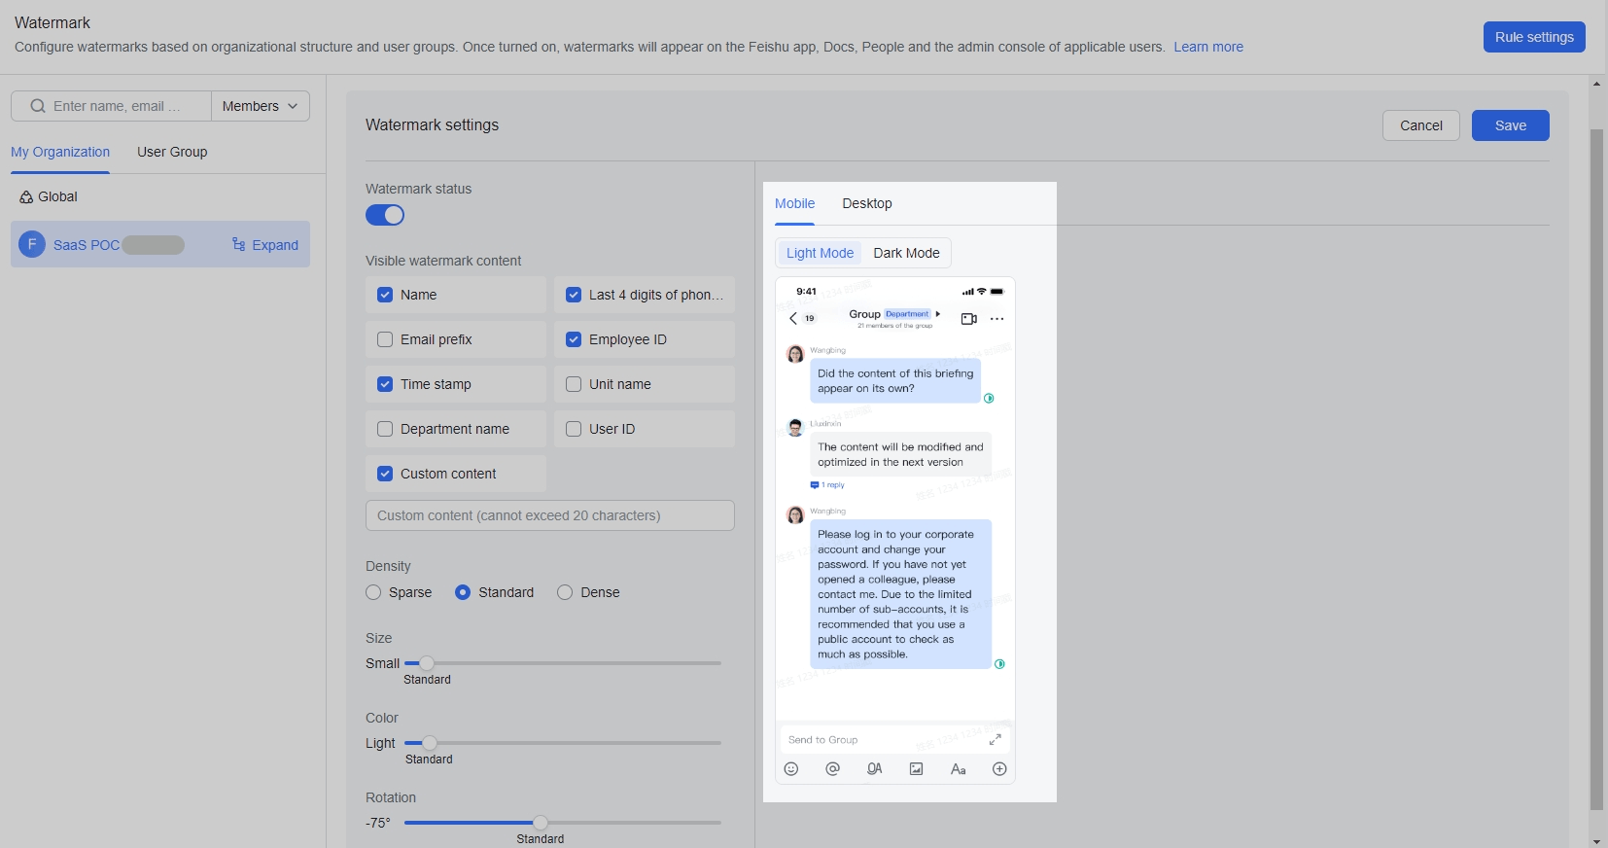Click the Aa text formatting icon

(x=958, y=769)
